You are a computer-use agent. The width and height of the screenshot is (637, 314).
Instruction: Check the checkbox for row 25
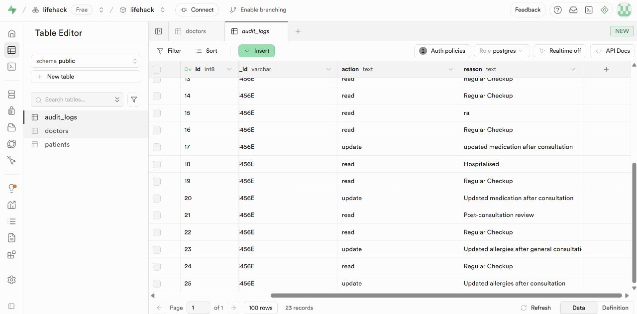(157, 284)
